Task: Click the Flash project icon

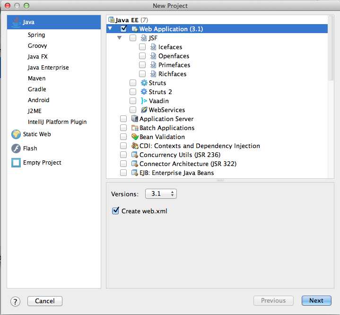Action: pos(16,149)
